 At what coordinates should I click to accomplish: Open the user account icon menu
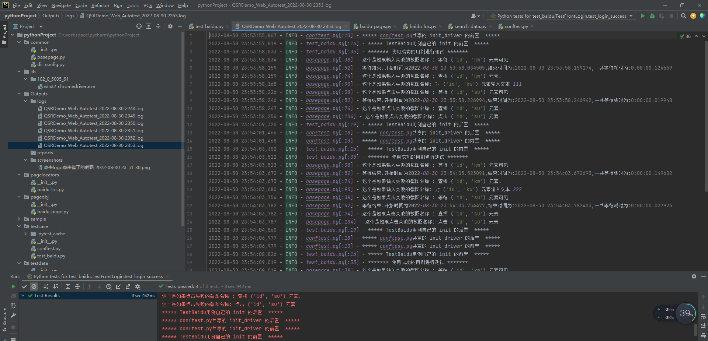coord(475,16)
